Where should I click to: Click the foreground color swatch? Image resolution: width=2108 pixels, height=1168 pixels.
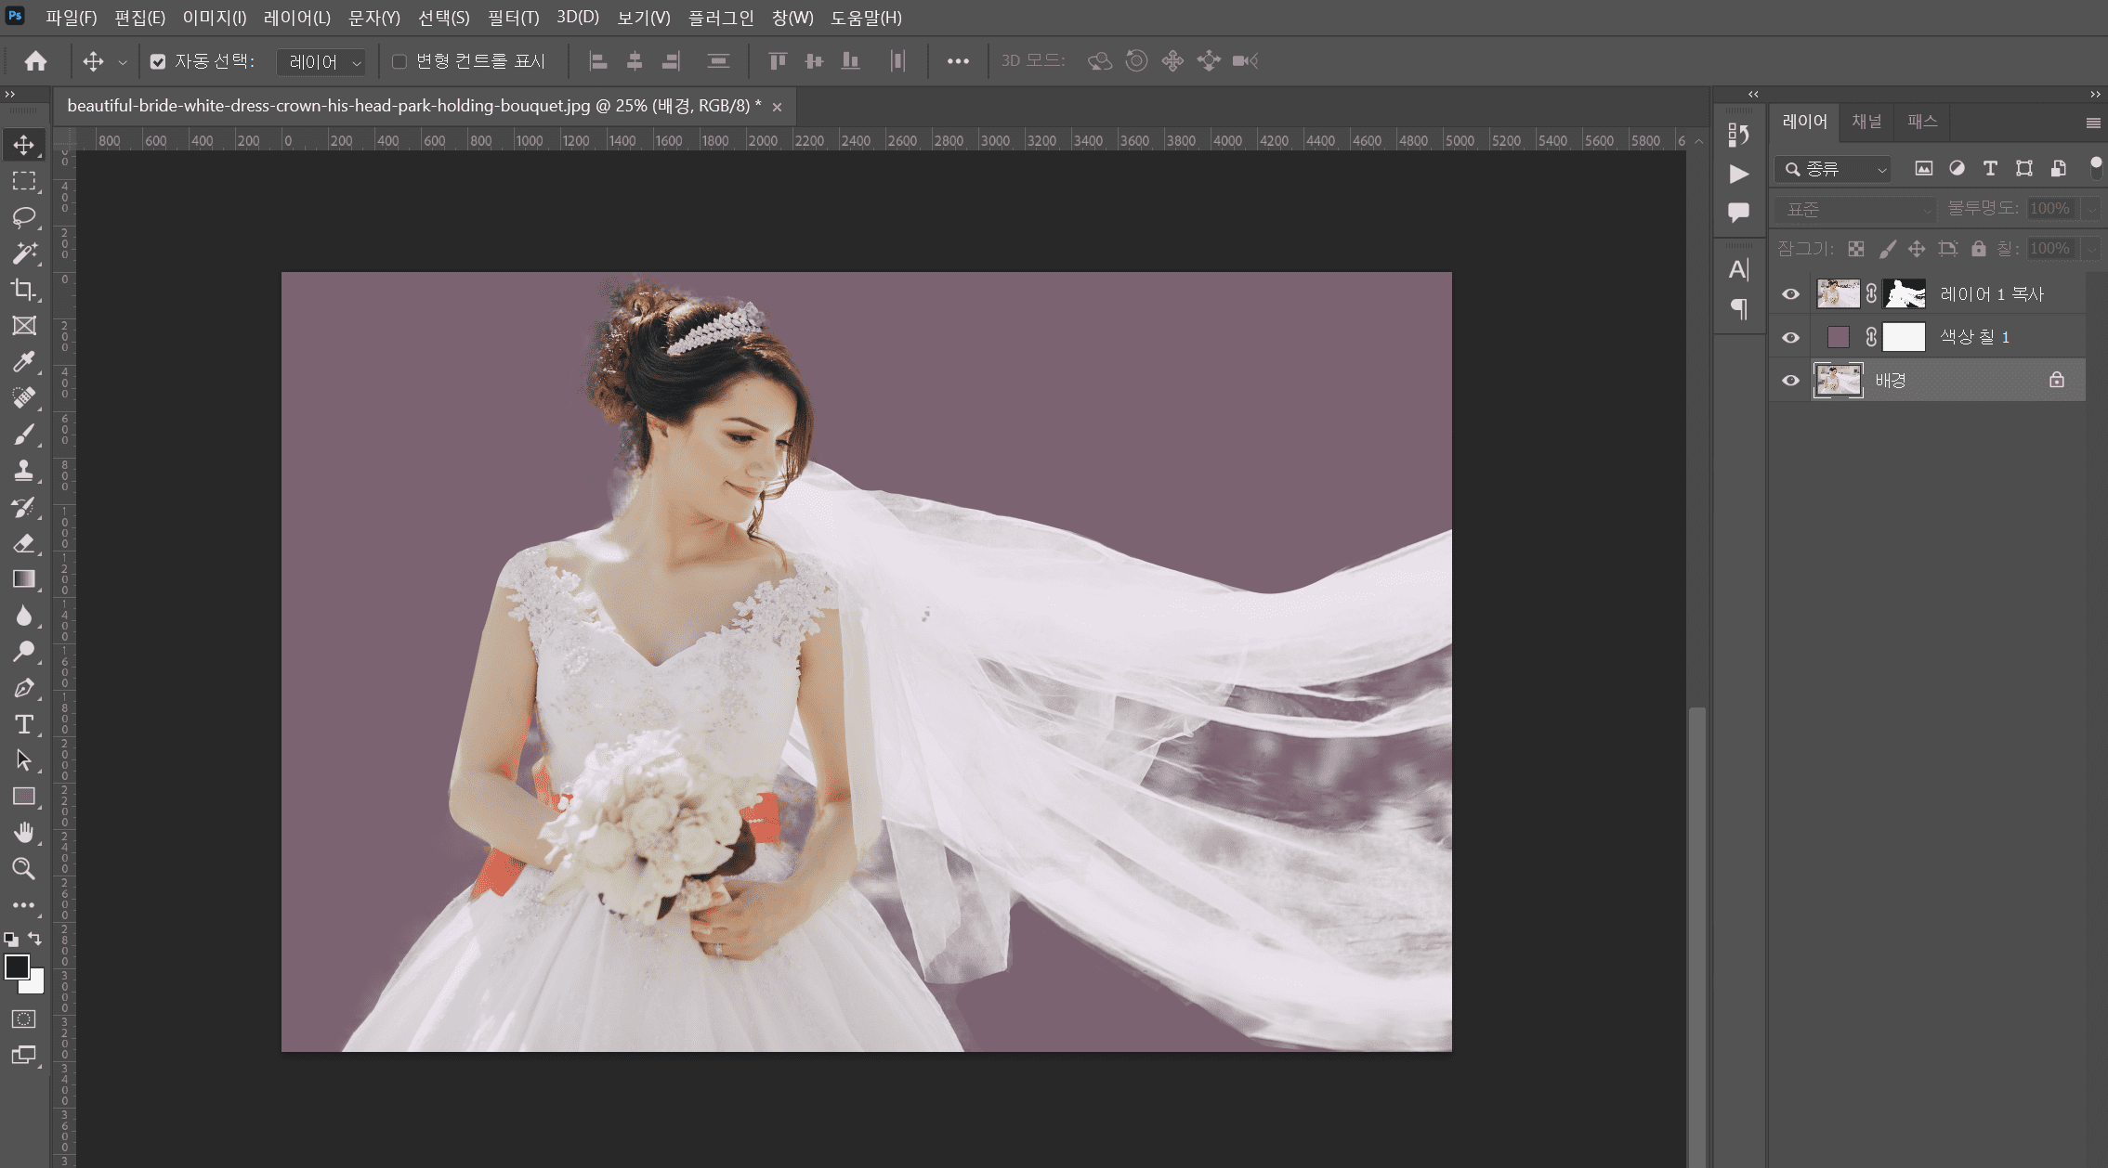pyautogui.click(x=16, y=967)
